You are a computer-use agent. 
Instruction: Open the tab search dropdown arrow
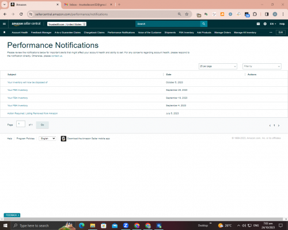(x=4, y=5)
